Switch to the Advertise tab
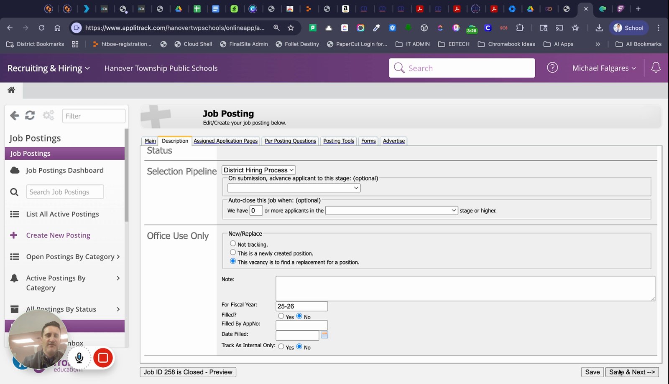This screenshot has width=669, height=384. (394, 141)
